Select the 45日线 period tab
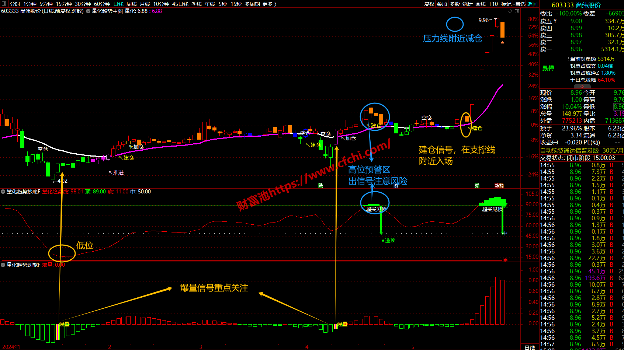This screenshot has width=624, height=350. coord(180,4)
